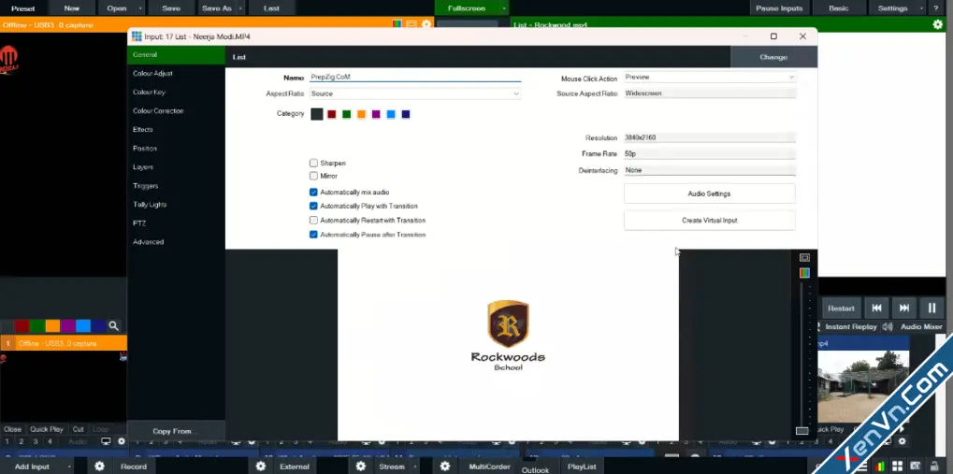Switch to the Layers tab
Screen dimensions: 953x474
(x=176, y=167)
